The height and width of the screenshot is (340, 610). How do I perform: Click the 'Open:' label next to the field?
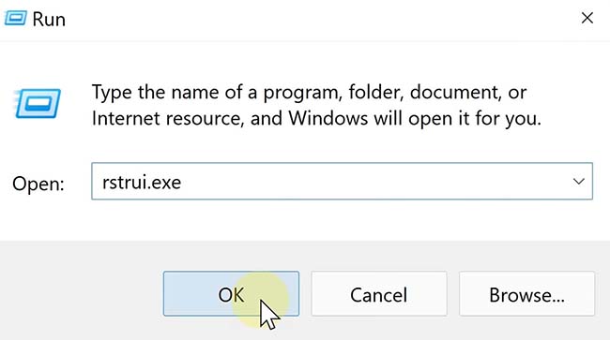click(38, 184)
